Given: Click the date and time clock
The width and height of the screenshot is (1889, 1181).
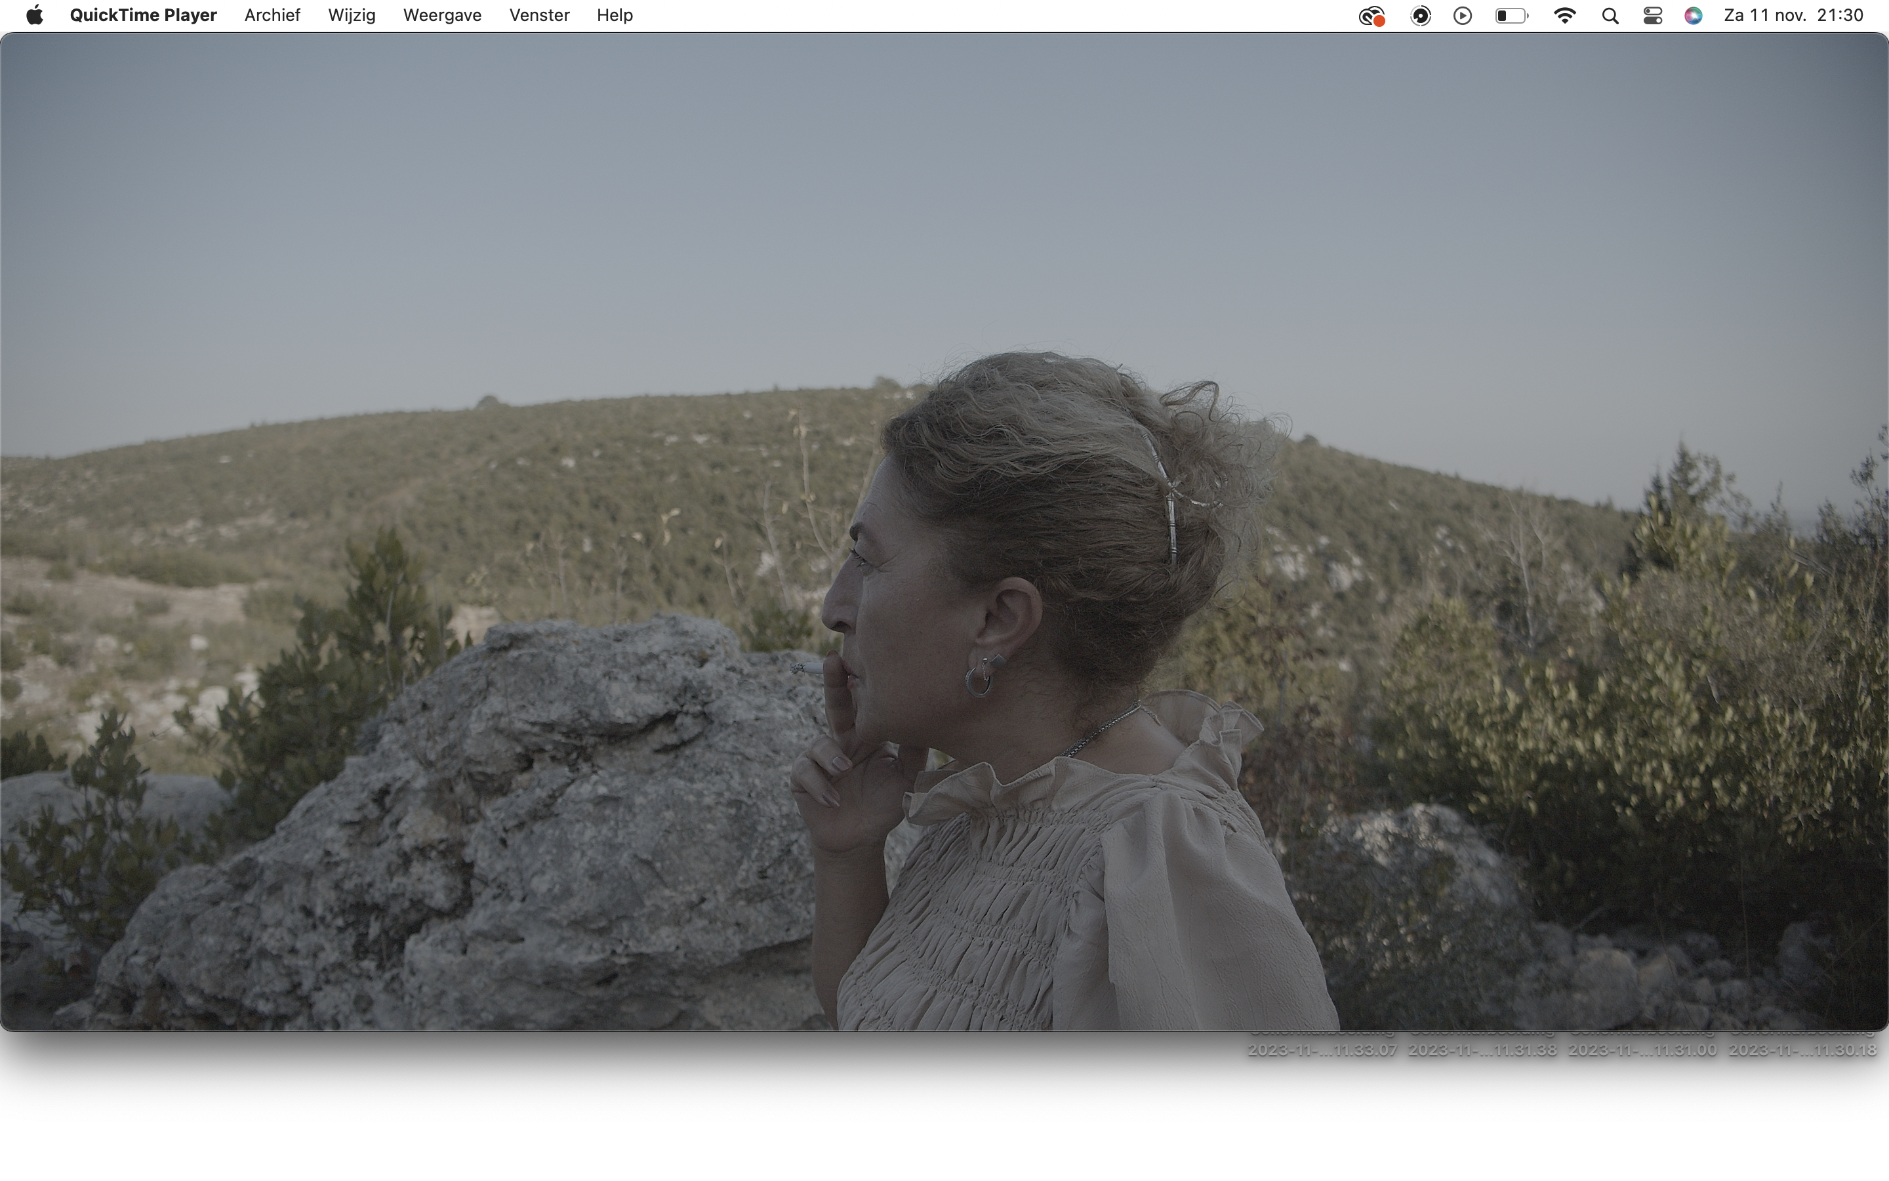Looking at the screenshot, I should coord(1793,15).
